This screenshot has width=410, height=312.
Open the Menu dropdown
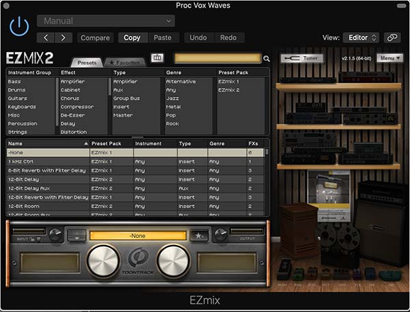(390, 58)
